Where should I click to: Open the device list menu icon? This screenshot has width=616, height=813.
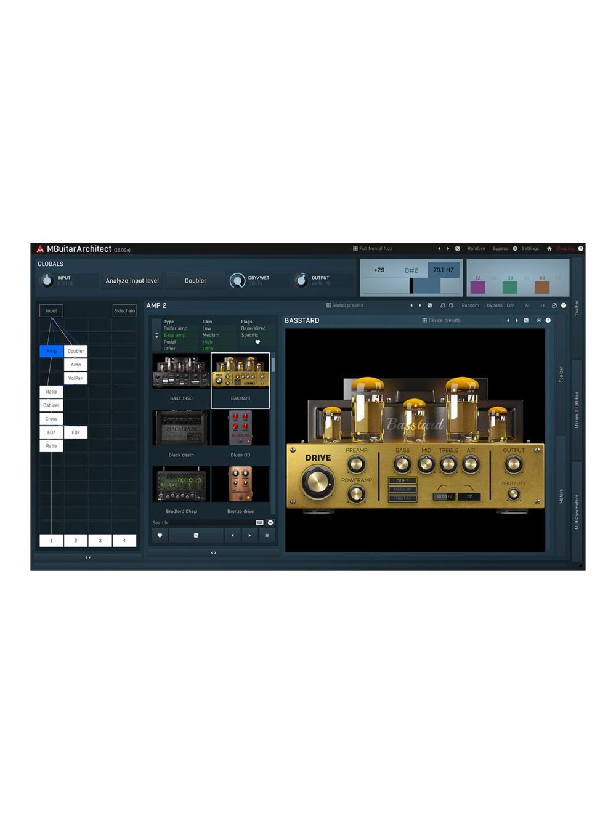point(267,535)
